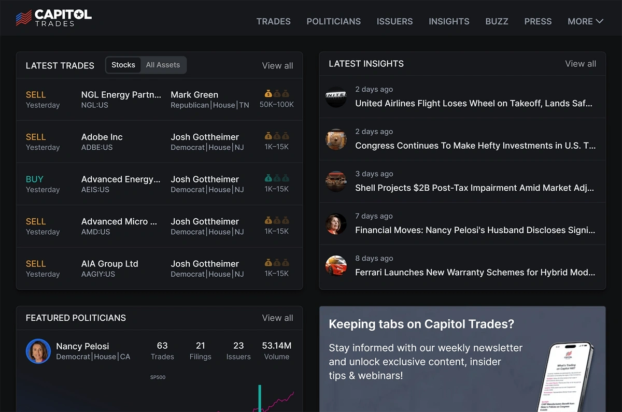Open NGL Energy Partners issuer link

(x=121, y=94)
